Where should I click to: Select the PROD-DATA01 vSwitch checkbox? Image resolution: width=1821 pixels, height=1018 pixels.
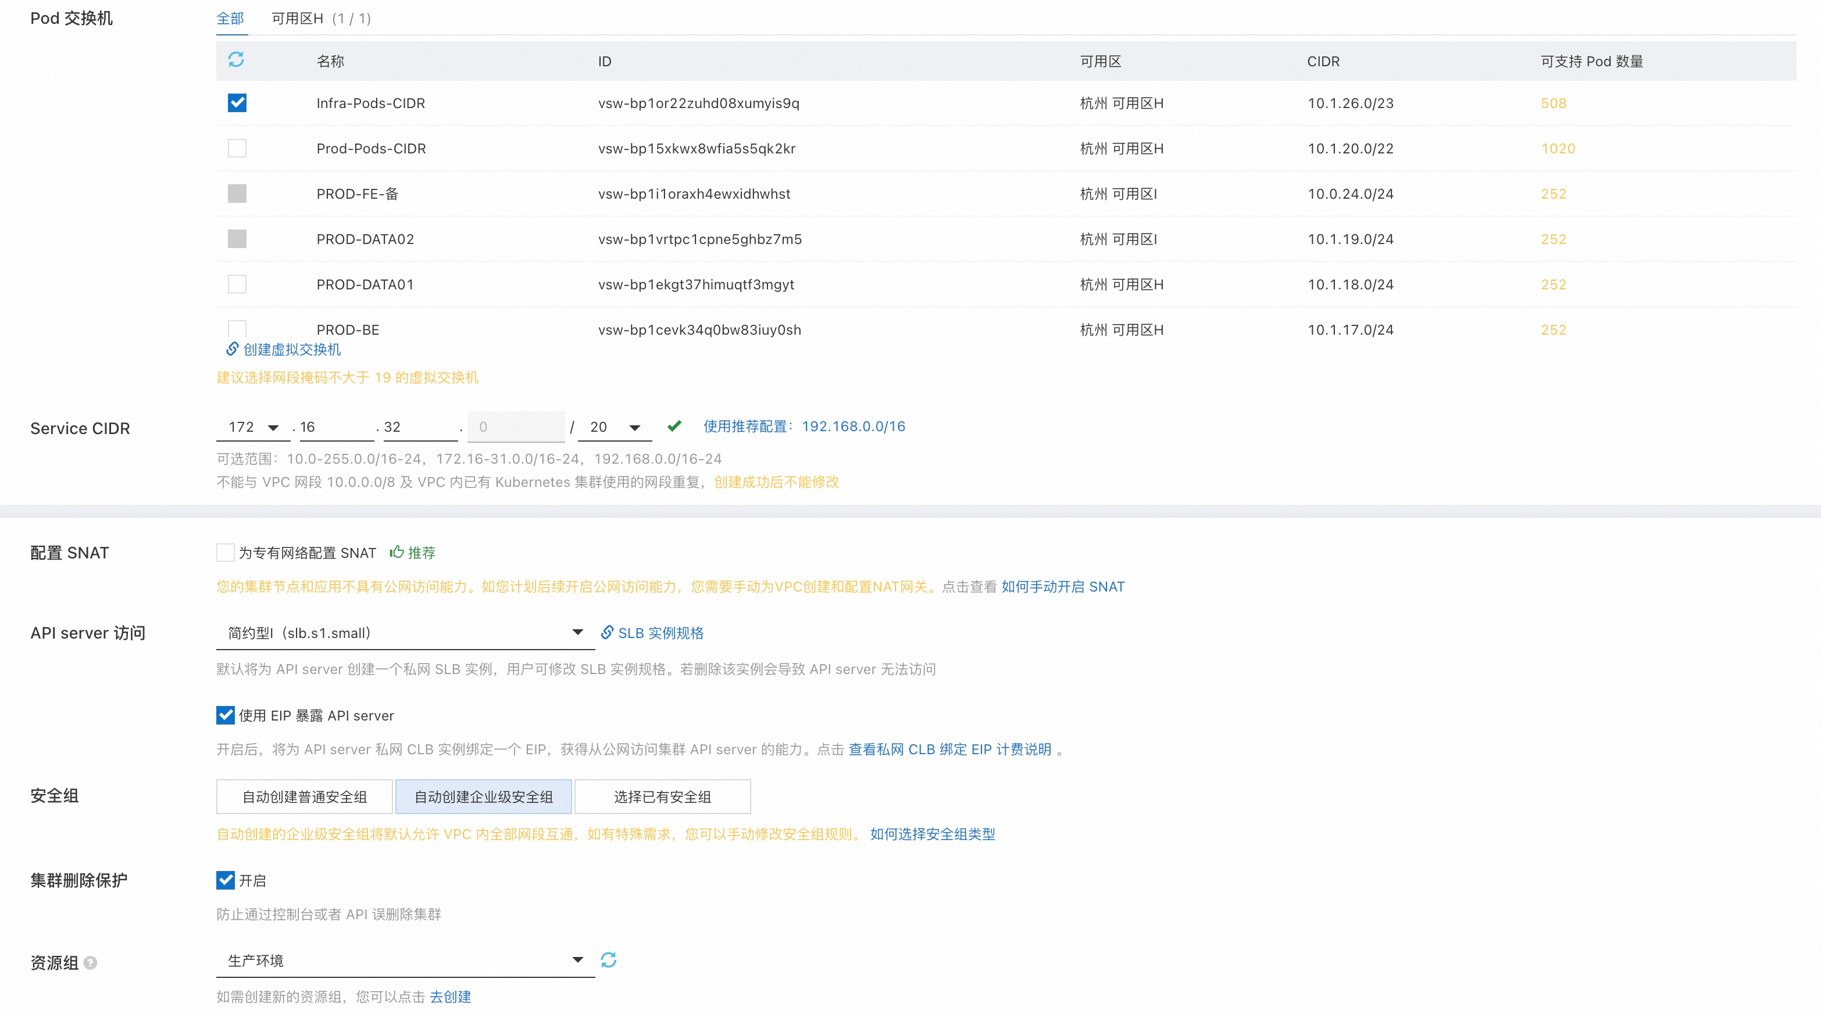[x=237, y=284]
